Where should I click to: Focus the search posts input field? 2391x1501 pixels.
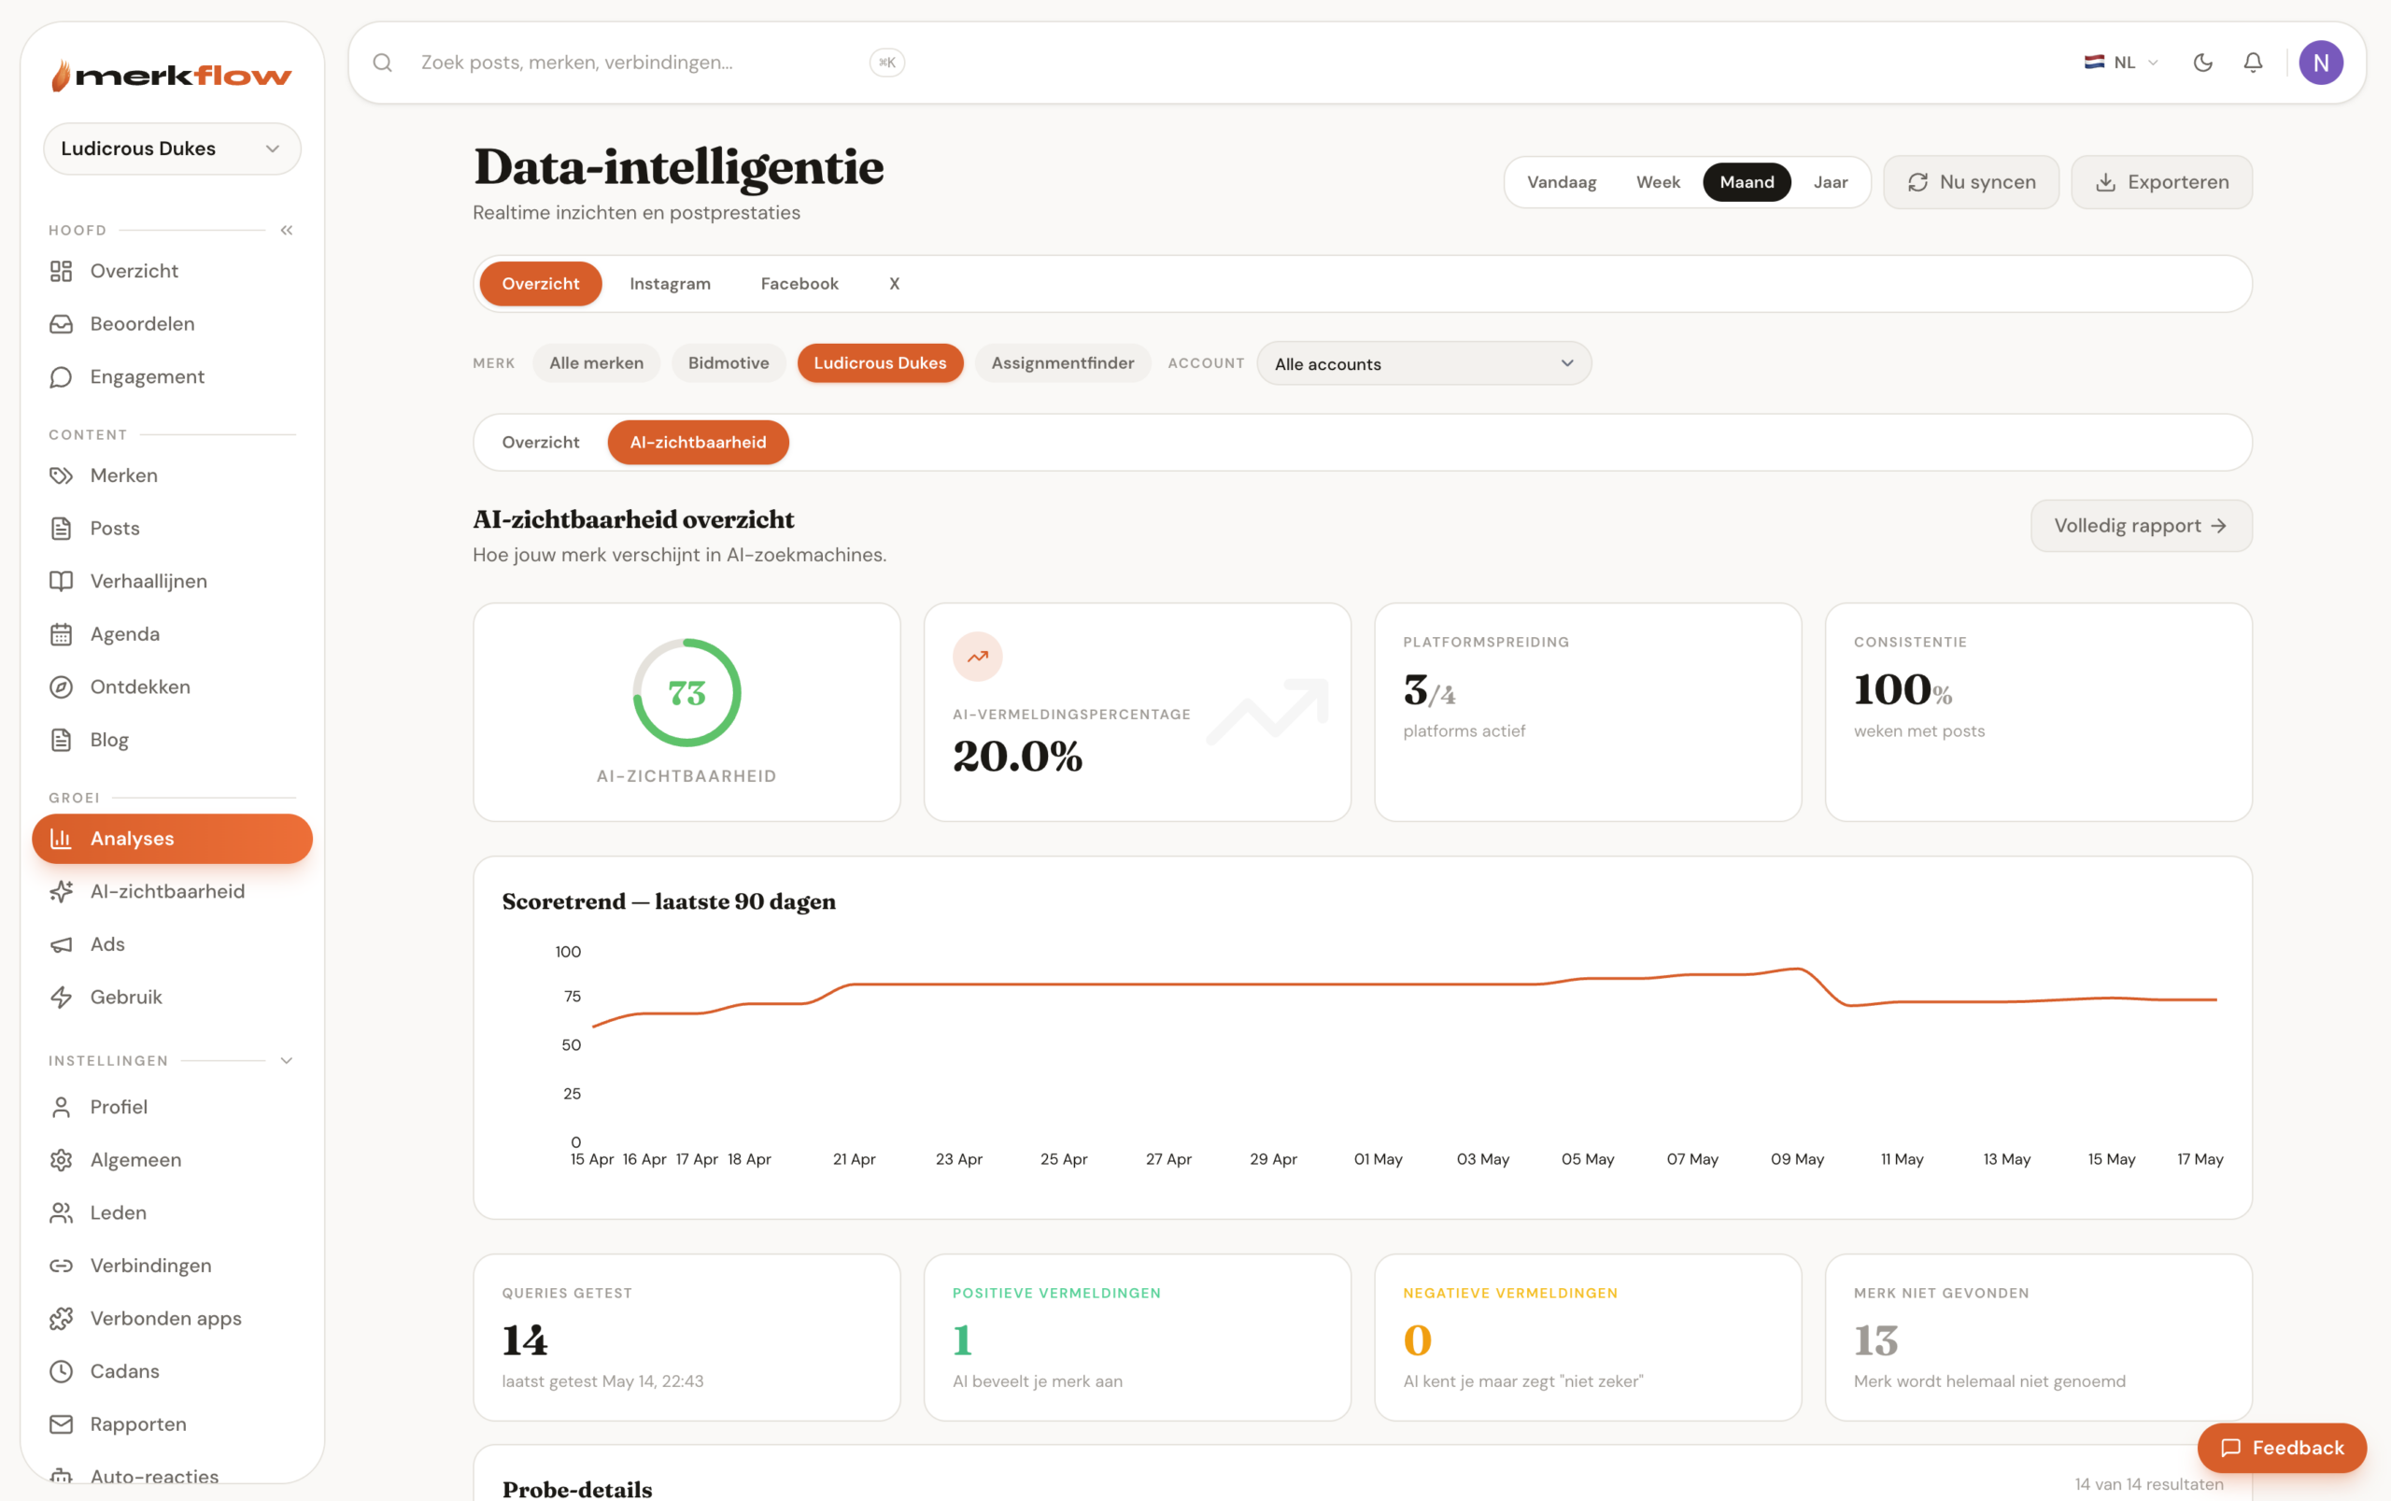pyautogui.click(x=635, y=63)
